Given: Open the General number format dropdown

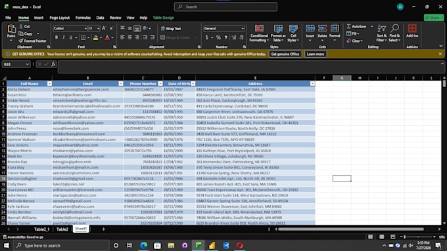Looking at the screenshot, I should point(243,28).
